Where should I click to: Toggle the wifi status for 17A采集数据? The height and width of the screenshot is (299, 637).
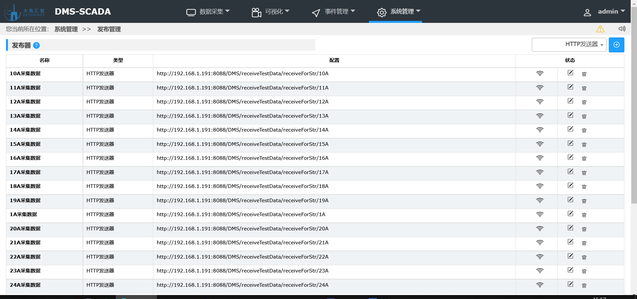click(540, 172)
